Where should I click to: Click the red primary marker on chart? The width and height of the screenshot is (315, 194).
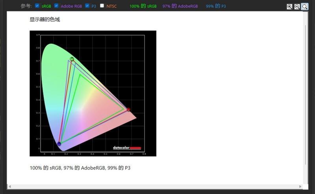(128, 109)
